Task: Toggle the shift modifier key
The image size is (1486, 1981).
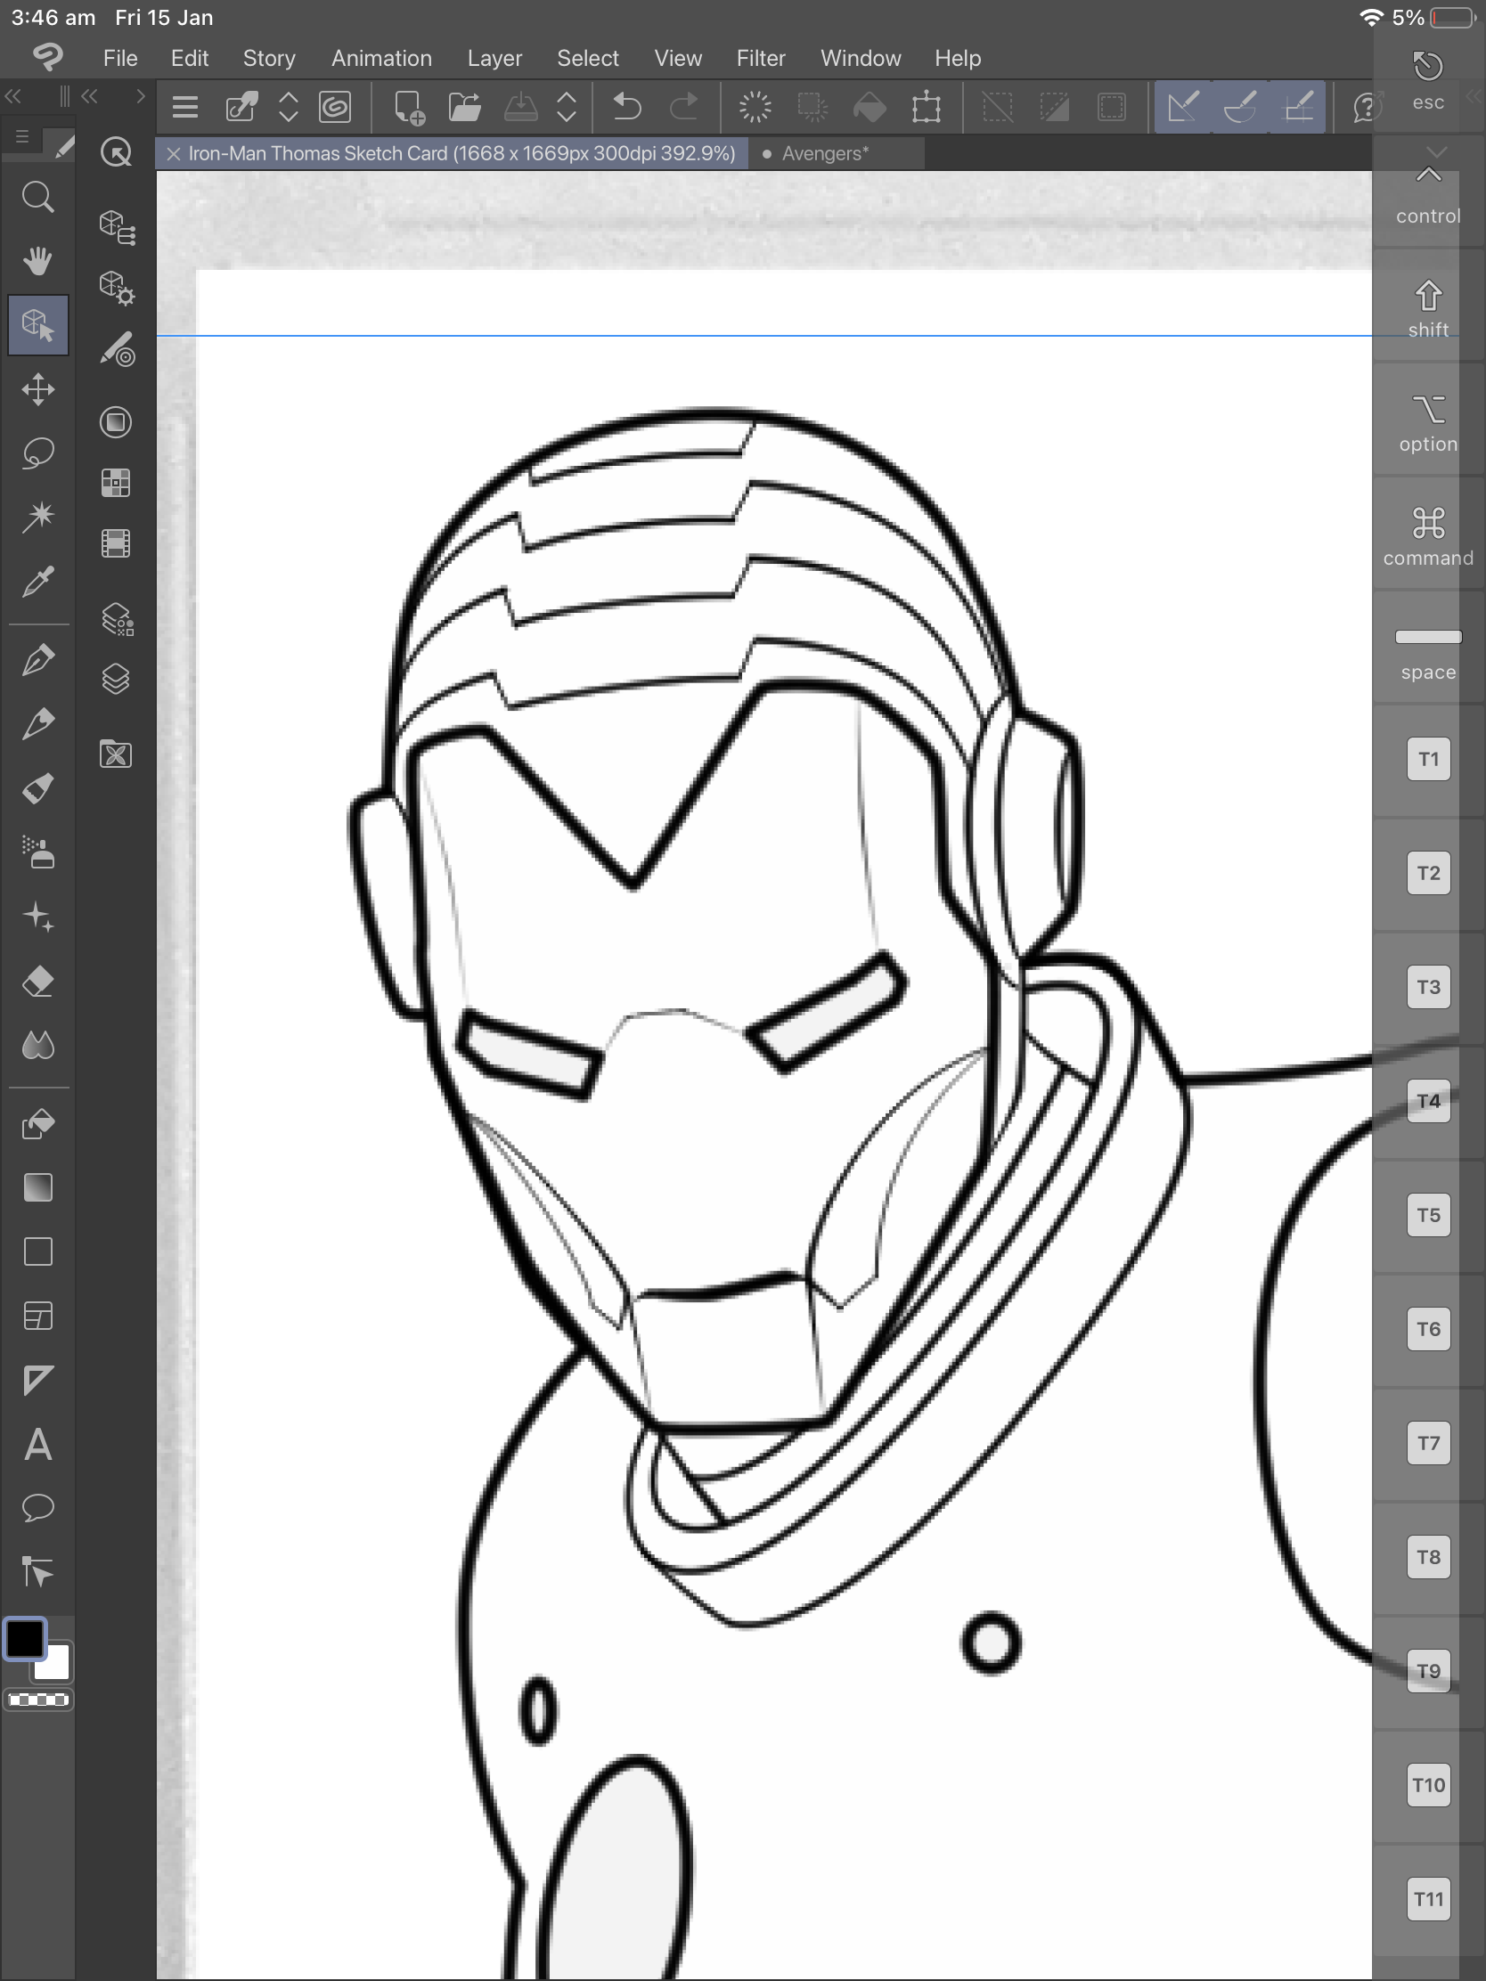Action: coord(1428,310)
